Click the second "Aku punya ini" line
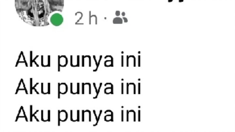This screenshot has width=235, height=132. 78,88
